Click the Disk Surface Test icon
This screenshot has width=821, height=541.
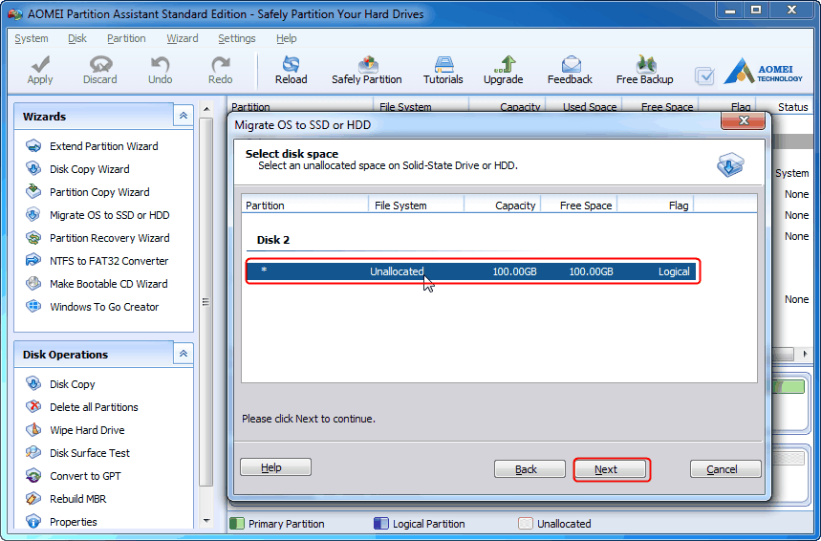pyautogui.click(x=33, y=452)
